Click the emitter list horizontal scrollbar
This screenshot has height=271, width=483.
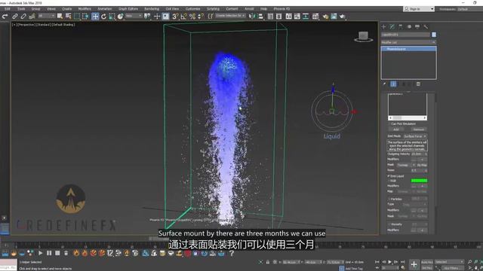point(408,118)
